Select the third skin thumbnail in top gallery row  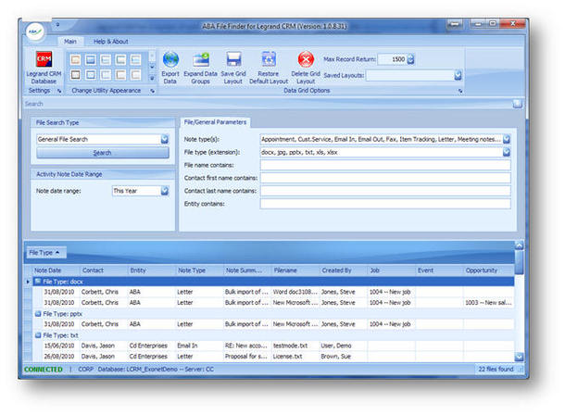click(106, 59)
